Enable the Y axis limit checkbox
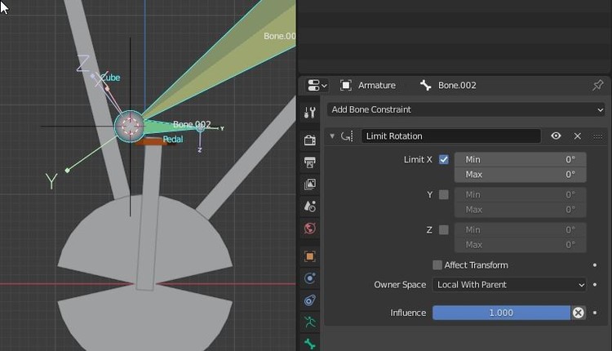The image size is (612, 351). pos(444,194)
